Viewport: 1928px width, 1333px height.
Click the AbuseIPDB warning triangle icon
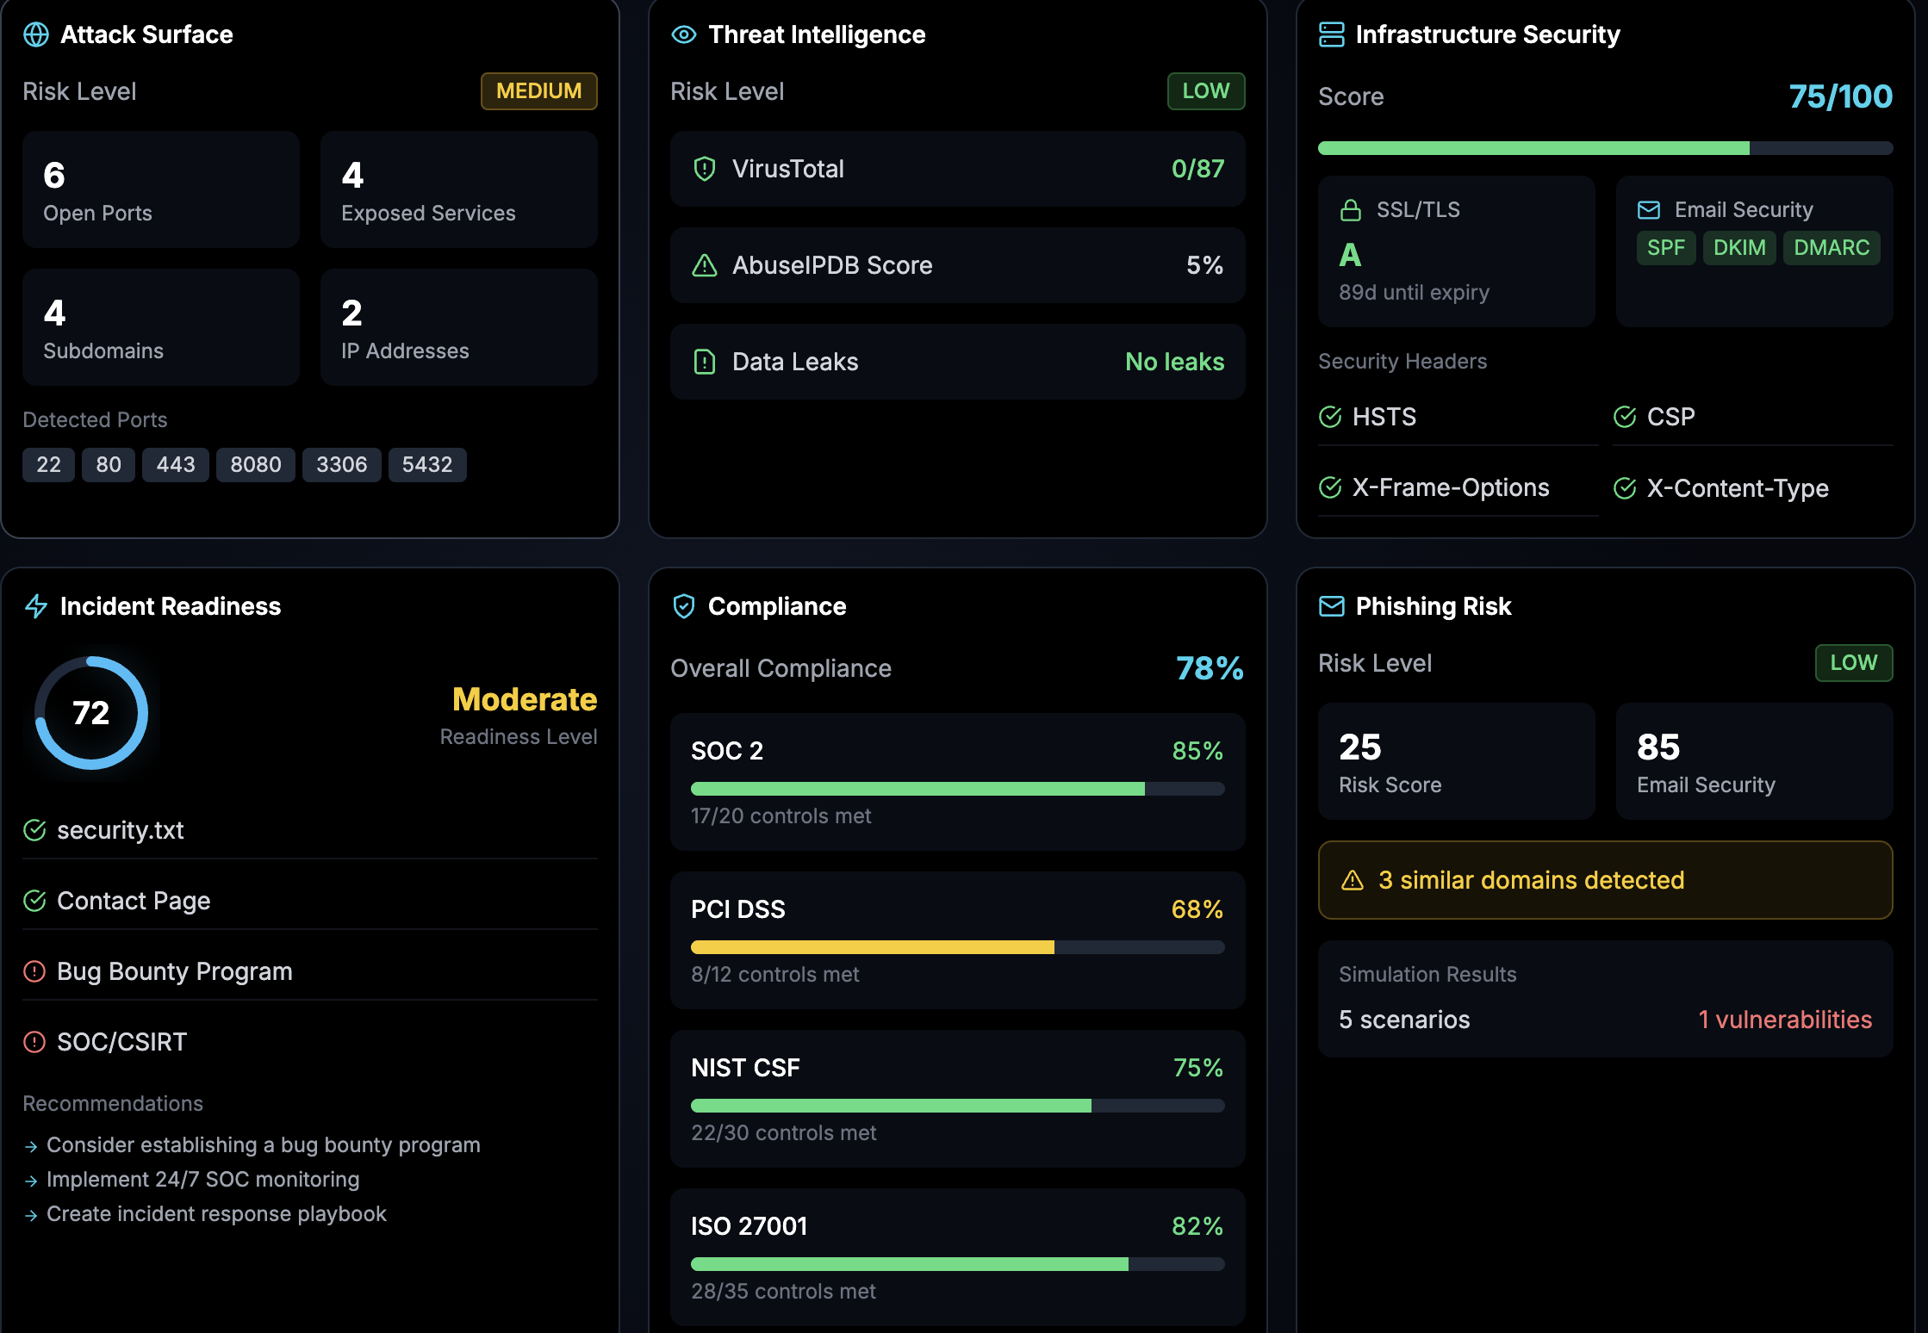705,265
